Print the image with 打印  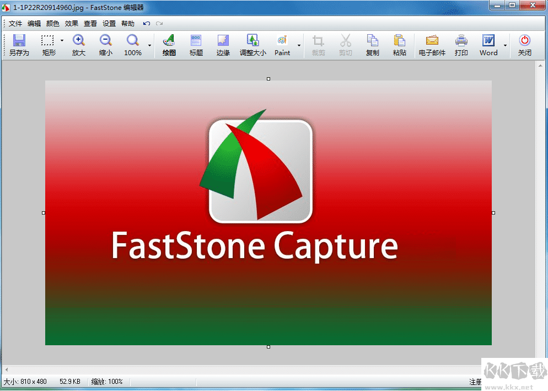[461, 44]
